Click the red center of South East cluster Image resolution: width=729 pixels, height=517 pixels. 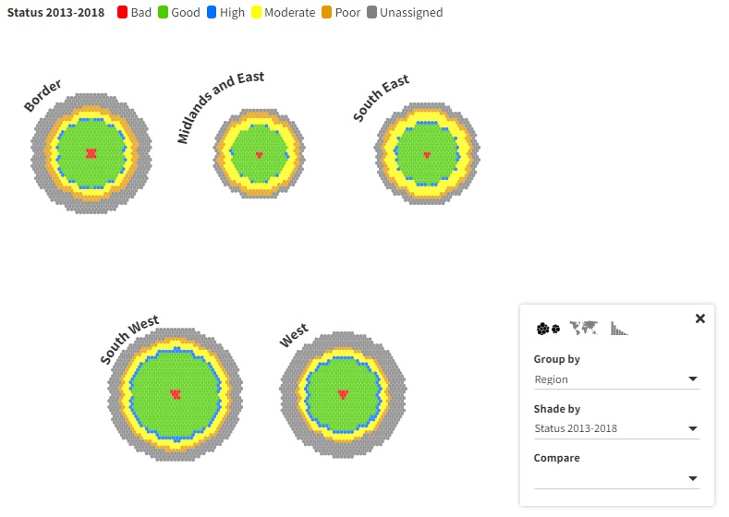pyautogui.click(x=427, y=155)
